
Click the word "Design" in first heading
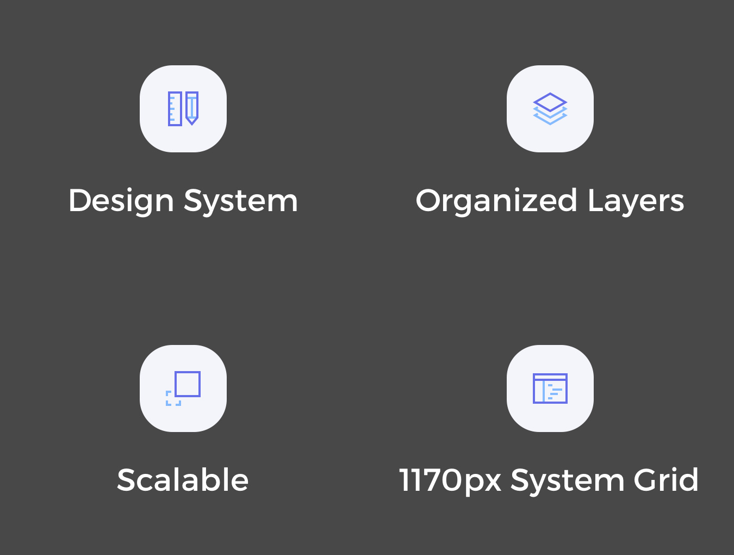pos(121,201)
